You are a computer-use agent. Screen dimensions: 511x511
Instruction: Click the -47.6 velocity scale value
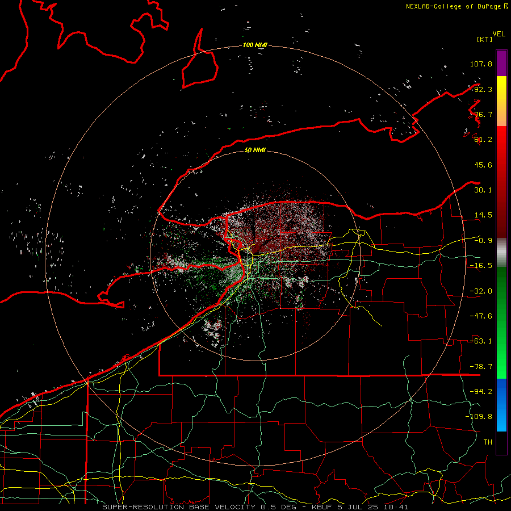click(481, 316)
